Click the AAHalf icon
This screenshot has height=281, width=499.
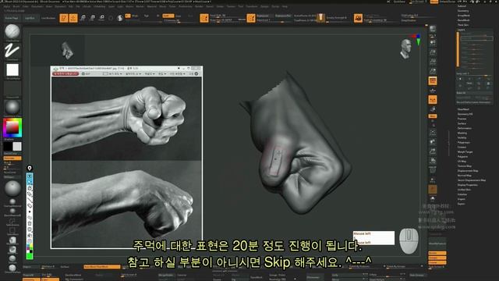433,71
